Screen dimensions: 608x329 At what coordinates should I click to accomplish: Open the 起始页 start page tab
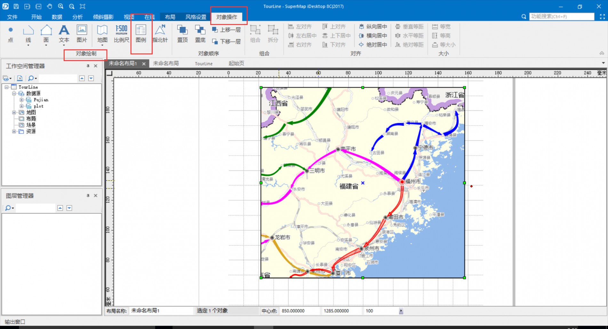236,63
